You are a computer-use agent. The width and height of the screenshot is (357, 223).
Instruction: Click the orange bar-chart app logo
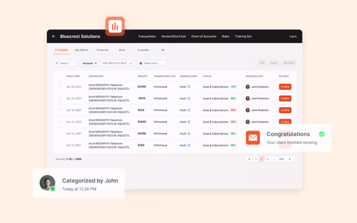[115, 25]
